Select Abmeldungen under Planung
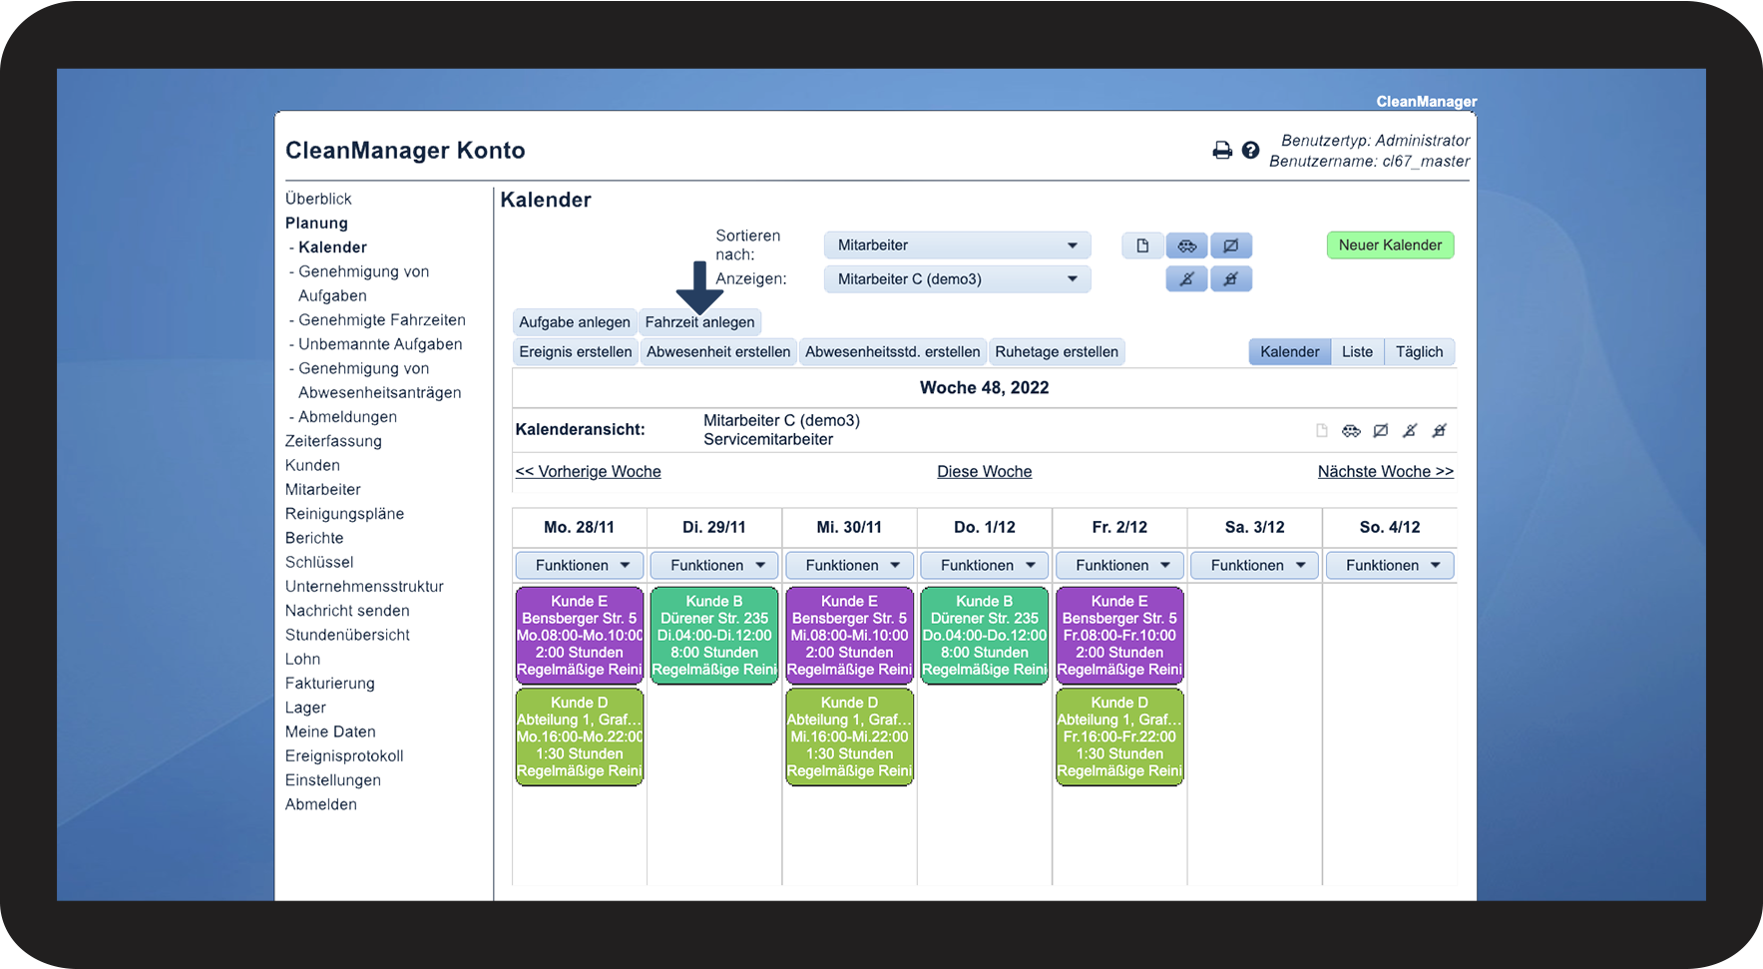The height and width of the screenshot is (969, 1763). [347, 417]
